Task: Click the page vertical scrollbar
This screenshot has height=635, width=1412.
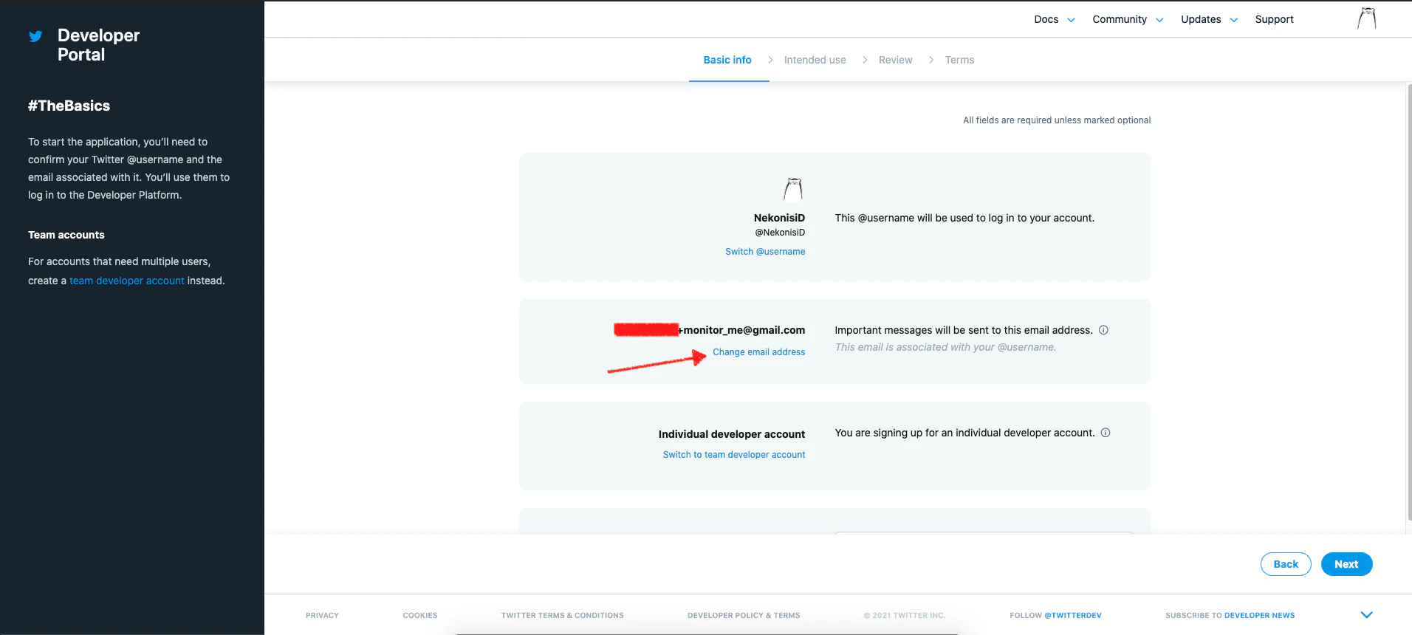Action: pos(1408,303)
